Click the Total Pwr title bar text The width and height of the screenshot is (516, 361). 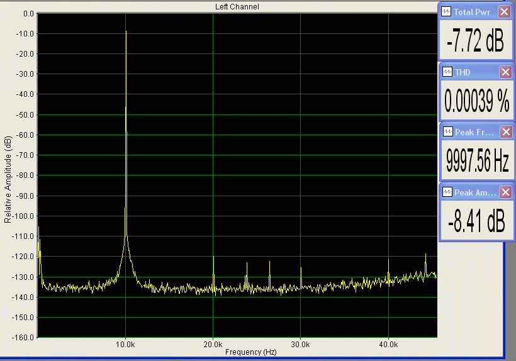472,12
